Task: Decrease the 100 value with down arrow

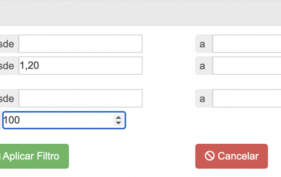Action: pos(118,123)
